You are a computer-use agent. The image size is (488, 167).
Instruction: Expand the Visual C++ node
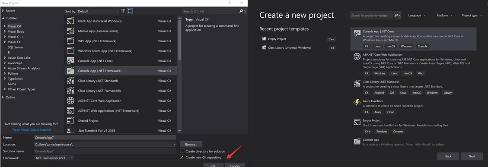point(5,37)
